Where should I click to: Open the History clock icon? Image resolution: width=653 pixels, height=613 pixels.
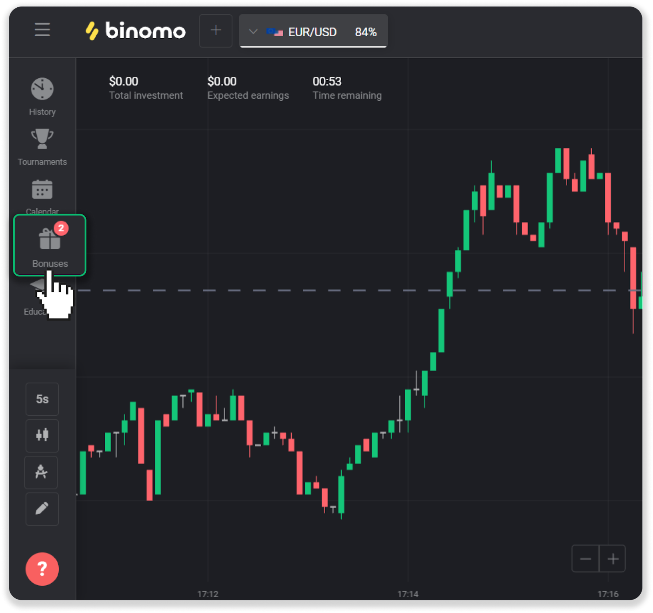(42, 89)
